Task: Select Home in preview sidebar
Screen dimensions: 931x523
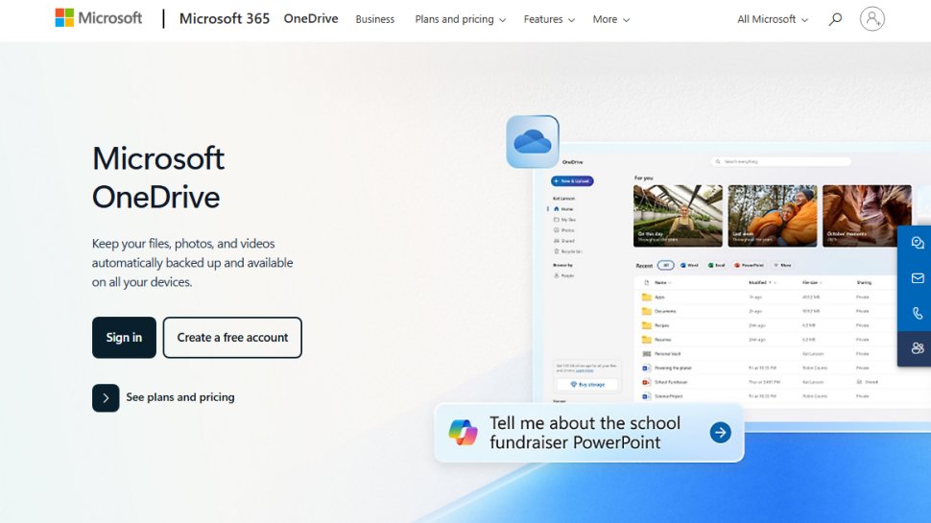Action: pos(563,209)
